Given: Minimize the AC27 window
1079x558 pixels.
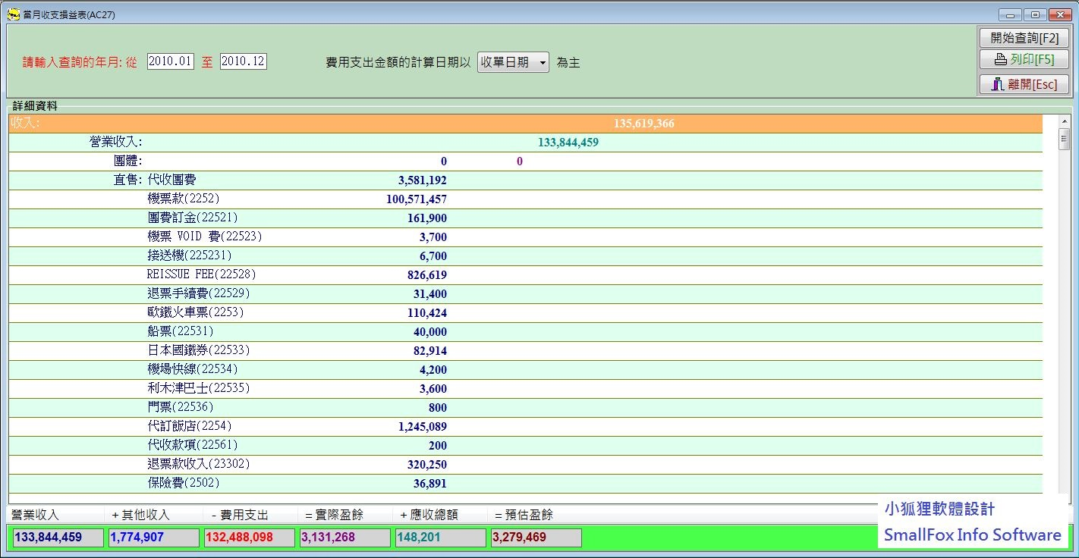Looking at the screenshot, I should pos(1010,14).
